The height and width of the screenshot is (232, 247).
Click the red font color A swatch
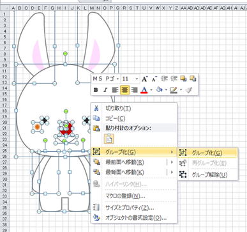144,90
